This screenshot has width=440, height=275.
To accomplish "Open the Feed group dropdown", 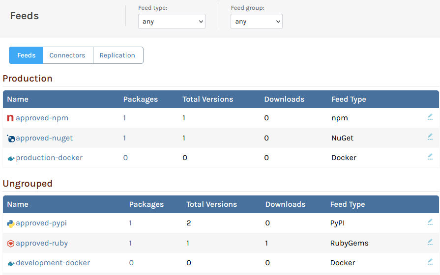I will pos(256,22).
